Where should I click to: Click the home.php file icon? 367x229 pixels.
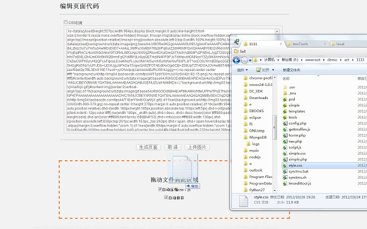(x=285, y=135)
